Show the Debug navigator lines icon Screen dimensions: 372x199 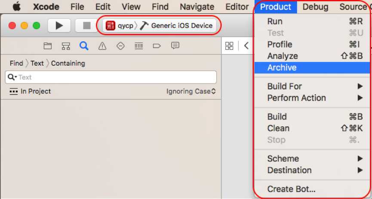pyautogui.click(x=139, y=46)
